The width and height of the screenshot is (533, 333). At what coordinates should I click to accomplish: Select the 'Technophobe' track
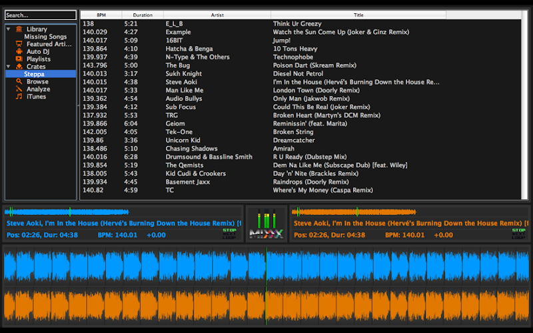[293, 57]
